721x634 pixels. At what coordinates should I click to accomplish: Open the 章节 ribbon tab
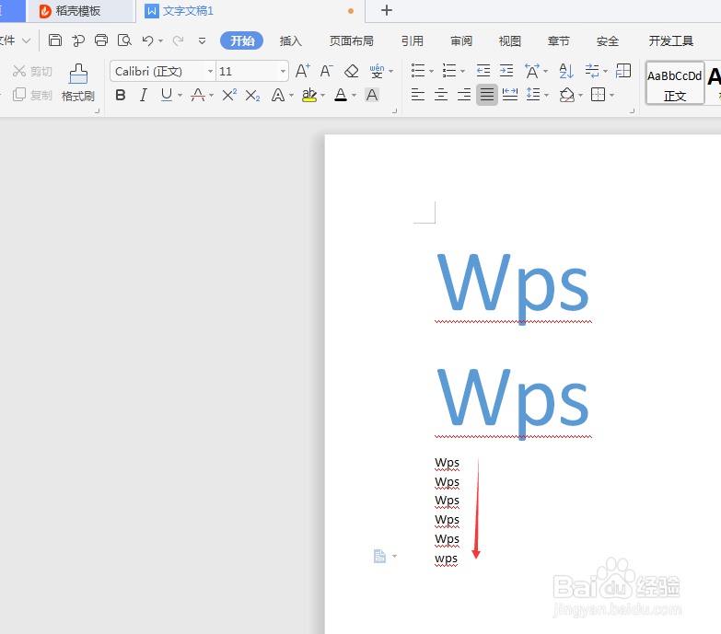(x=559, y=40)
